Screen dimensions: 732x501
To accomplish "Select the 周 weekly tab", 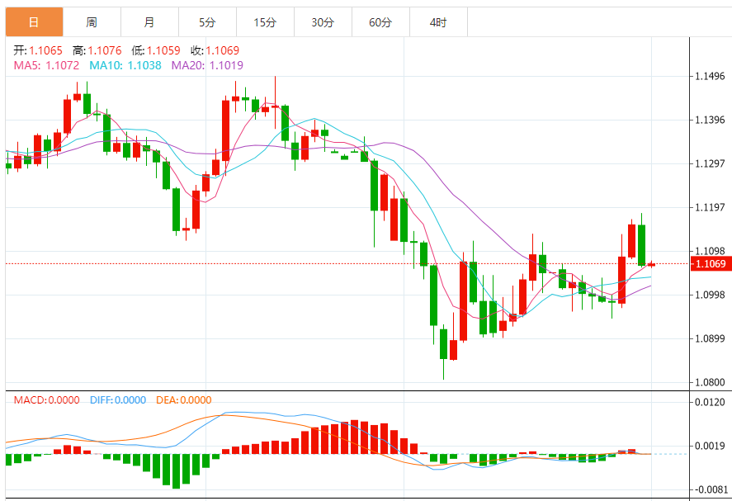I will point(91,22).
